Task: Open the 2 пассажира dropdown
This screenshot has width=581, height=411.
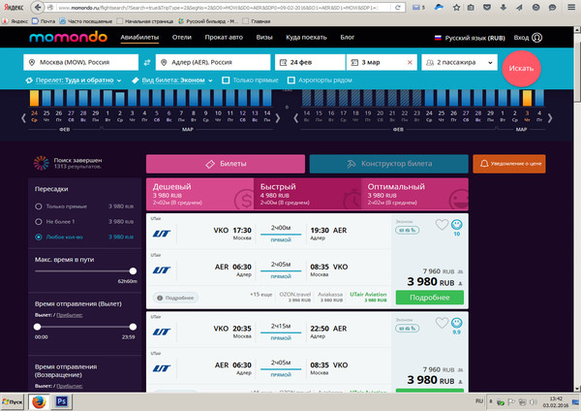Action: (x=459, y=62)
